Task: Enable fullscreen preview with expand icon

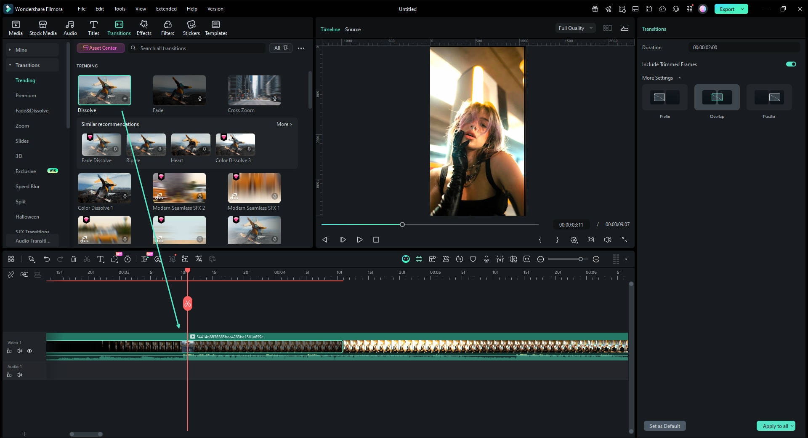Action: (625, 240)
